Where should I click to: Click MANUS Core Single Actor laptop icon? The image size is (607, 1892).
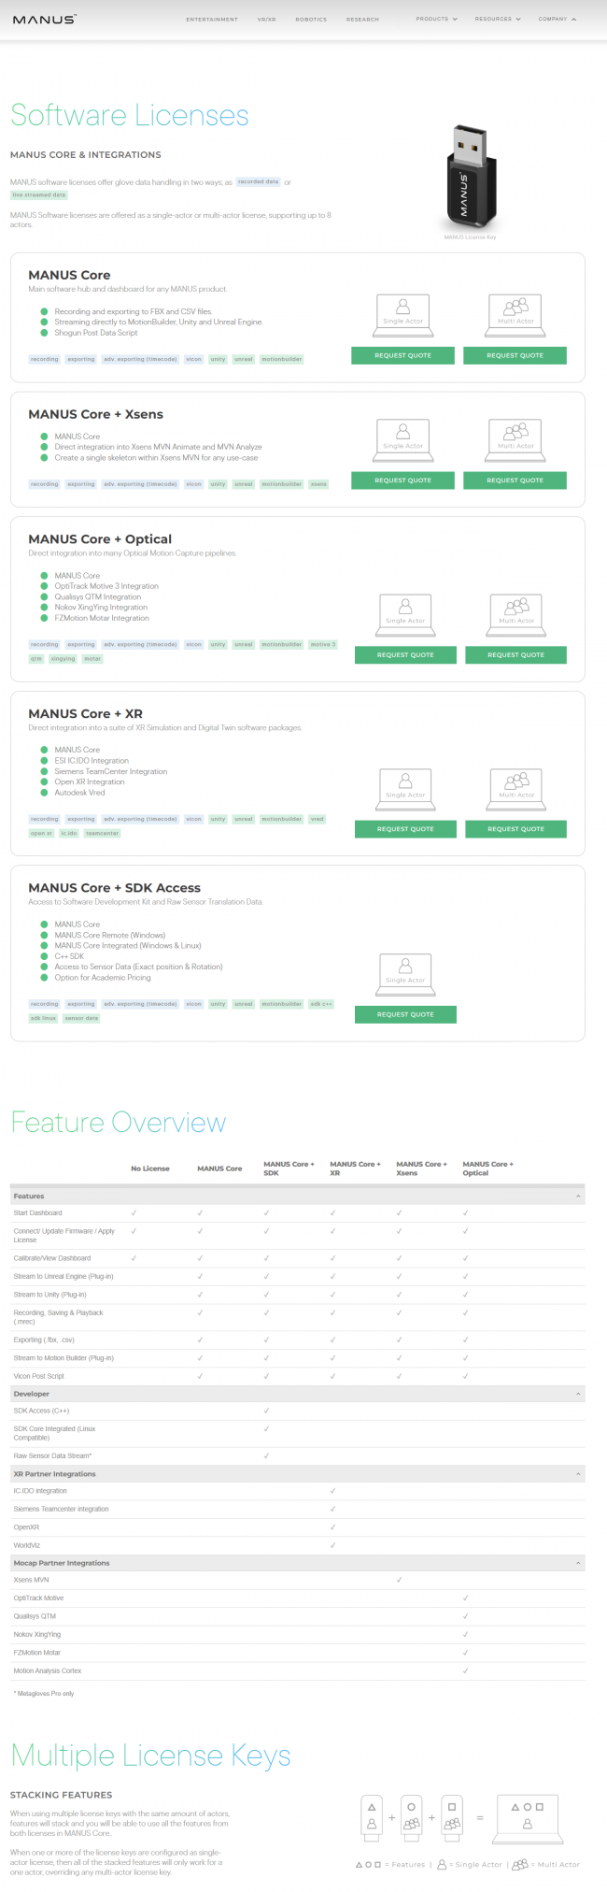403,314
